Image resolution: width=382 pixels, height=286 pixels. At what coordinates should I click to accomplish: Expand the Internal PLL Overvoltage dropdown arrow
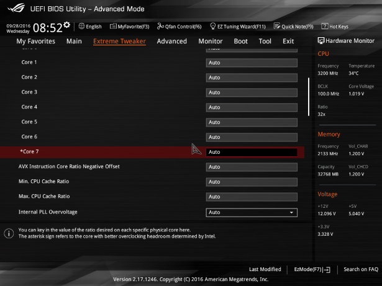coord(291,213)
